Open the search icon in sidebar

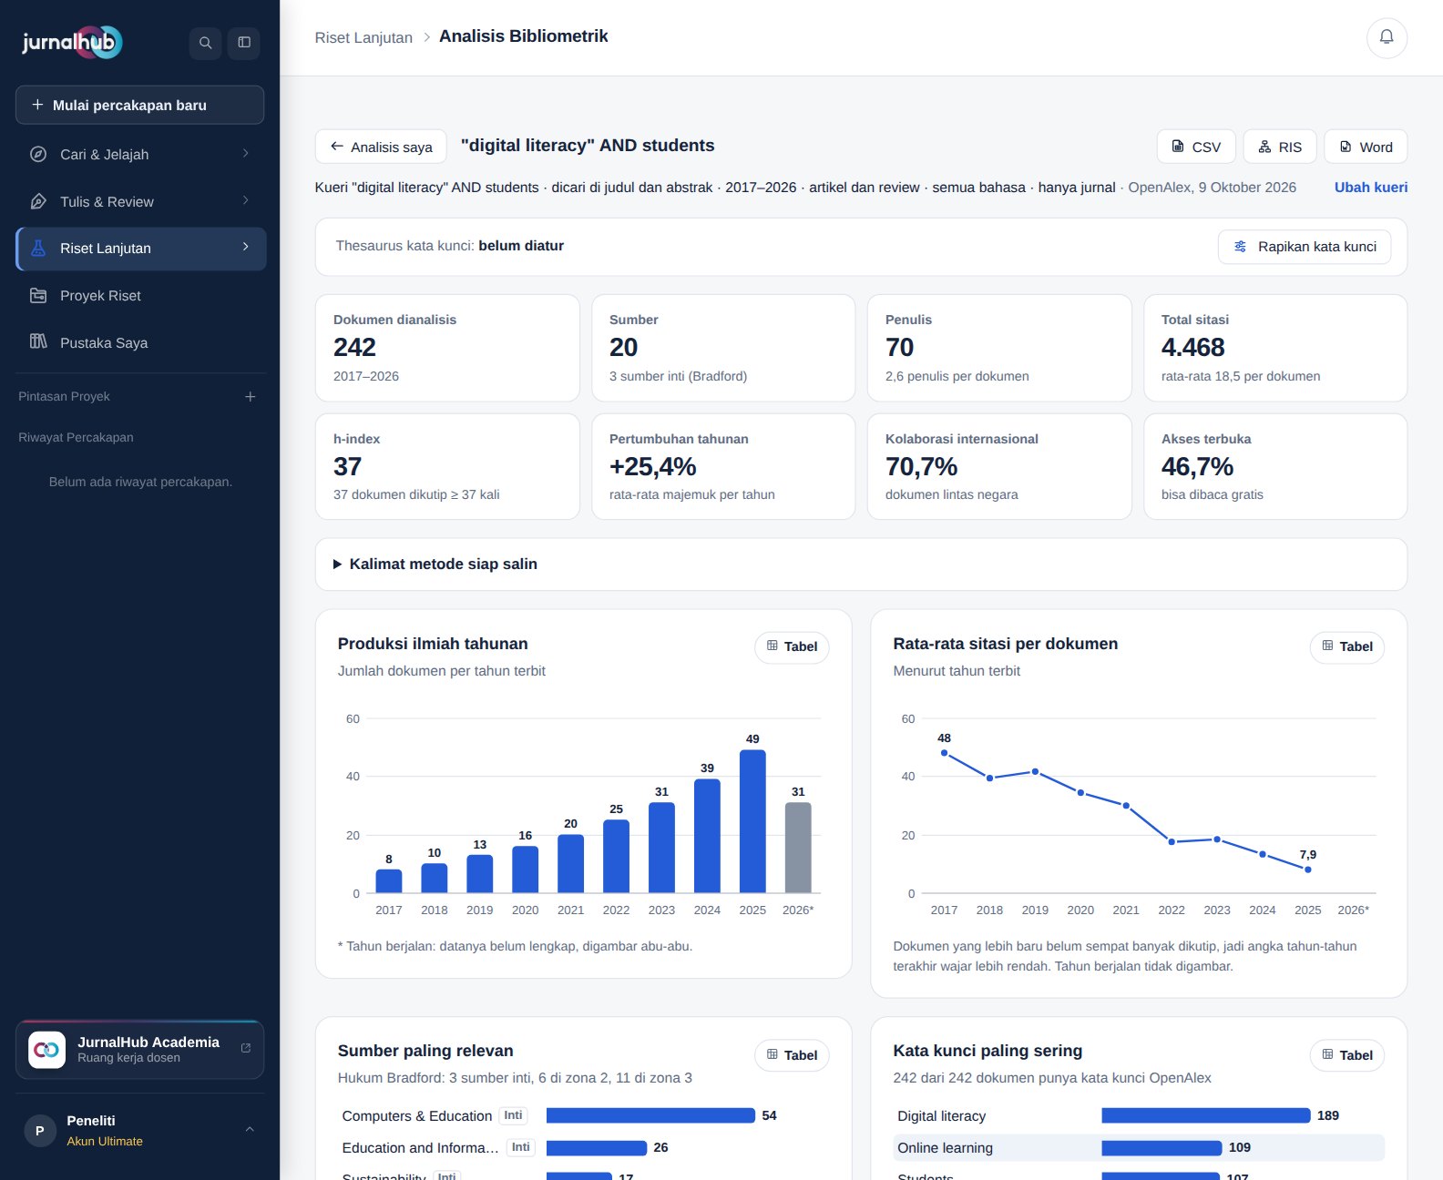(x=205, y=43)
